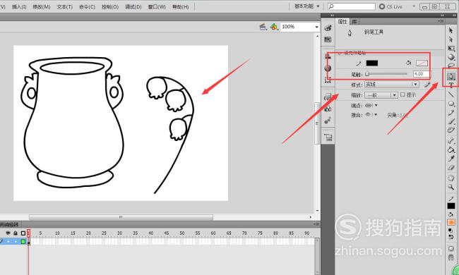Open the Swatches panel icon in dock
459x275 pixels.
click(328, 39)
